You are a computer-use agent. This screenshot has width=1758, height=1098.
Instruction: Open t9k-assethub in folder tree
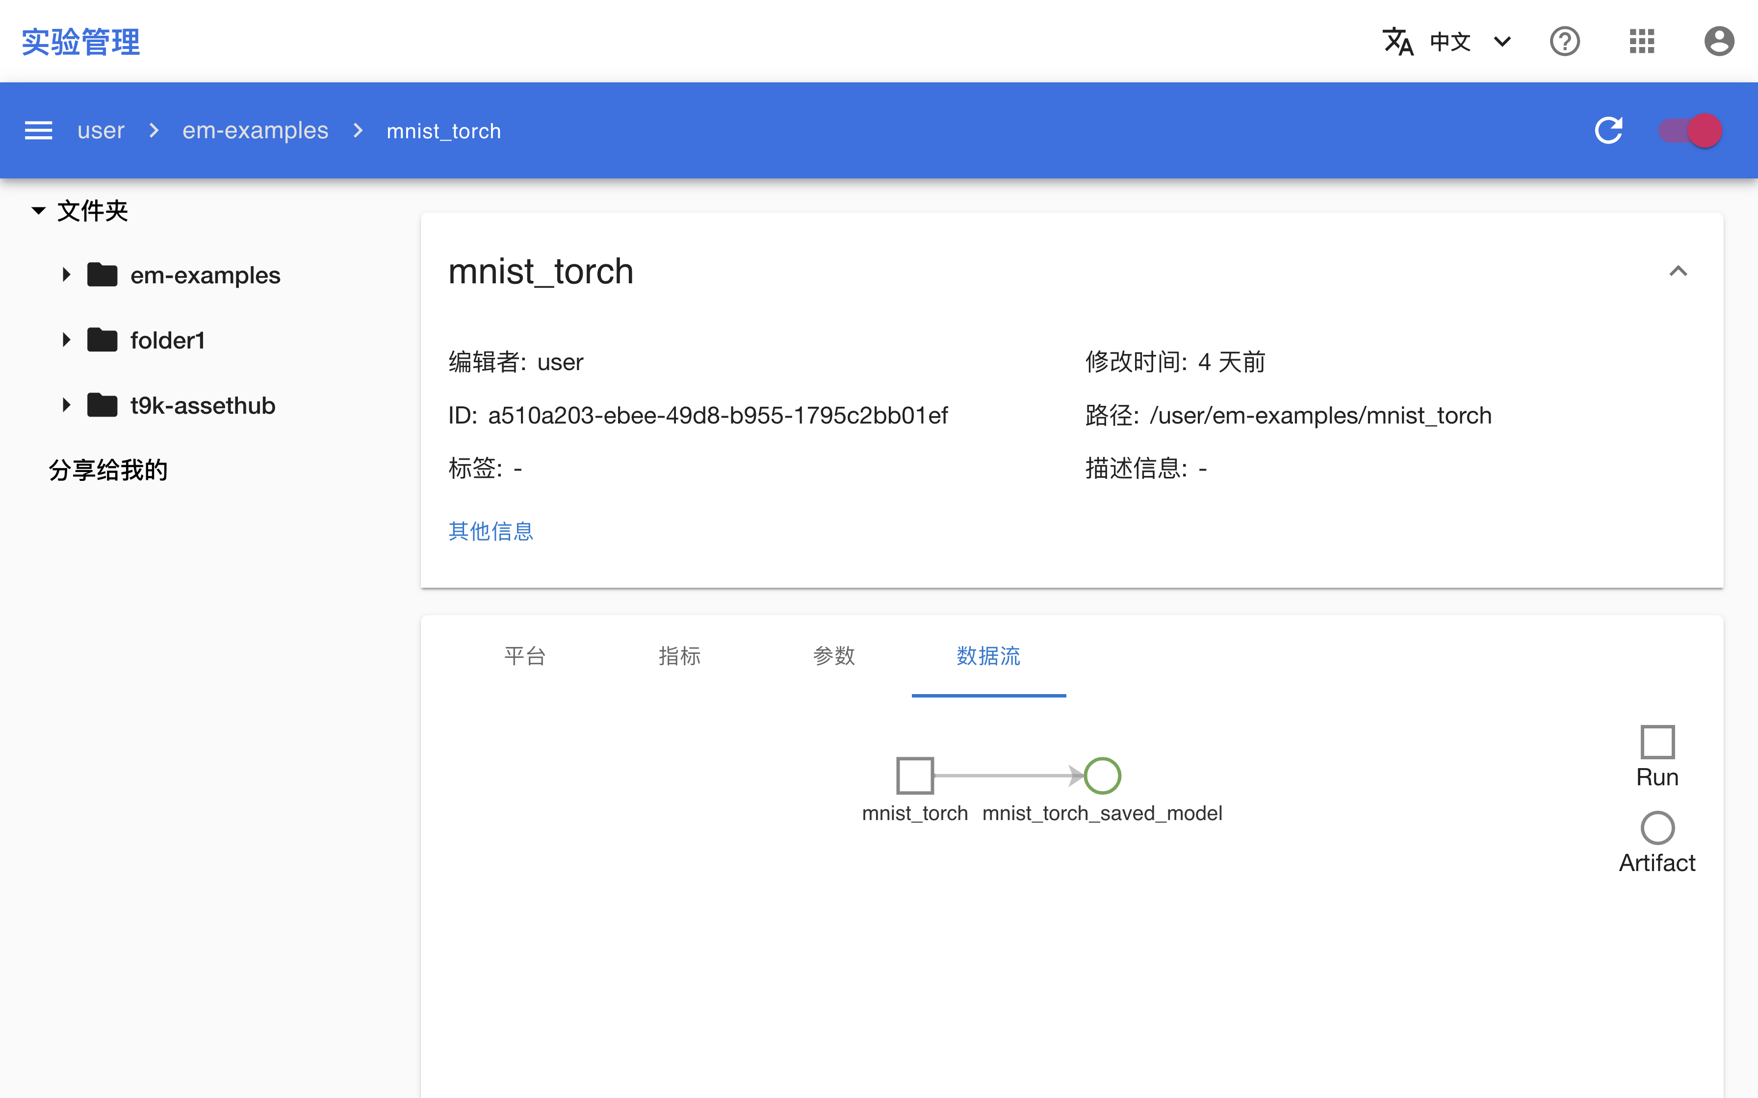(203, 405)
